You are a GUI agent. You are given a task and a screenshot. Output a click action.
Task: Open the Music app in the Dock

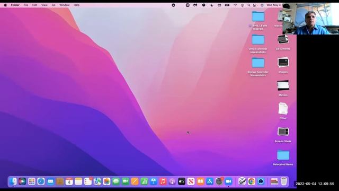(163, 181)
